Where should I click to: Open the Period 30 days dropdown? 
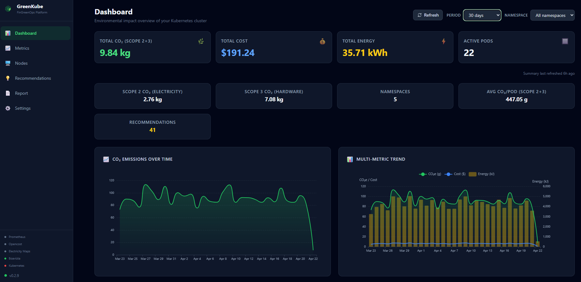click(x=482, y=15)
